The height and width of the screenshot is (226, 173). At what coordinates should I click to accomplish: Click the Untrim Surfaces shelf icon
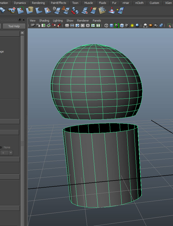coord(48,11)
